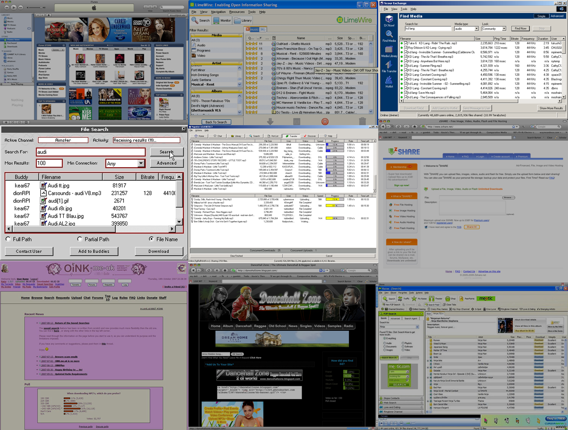Open SX Now! in Scour Exchange sidebar
The image size is (568, 430).
[x=389, y=21]
